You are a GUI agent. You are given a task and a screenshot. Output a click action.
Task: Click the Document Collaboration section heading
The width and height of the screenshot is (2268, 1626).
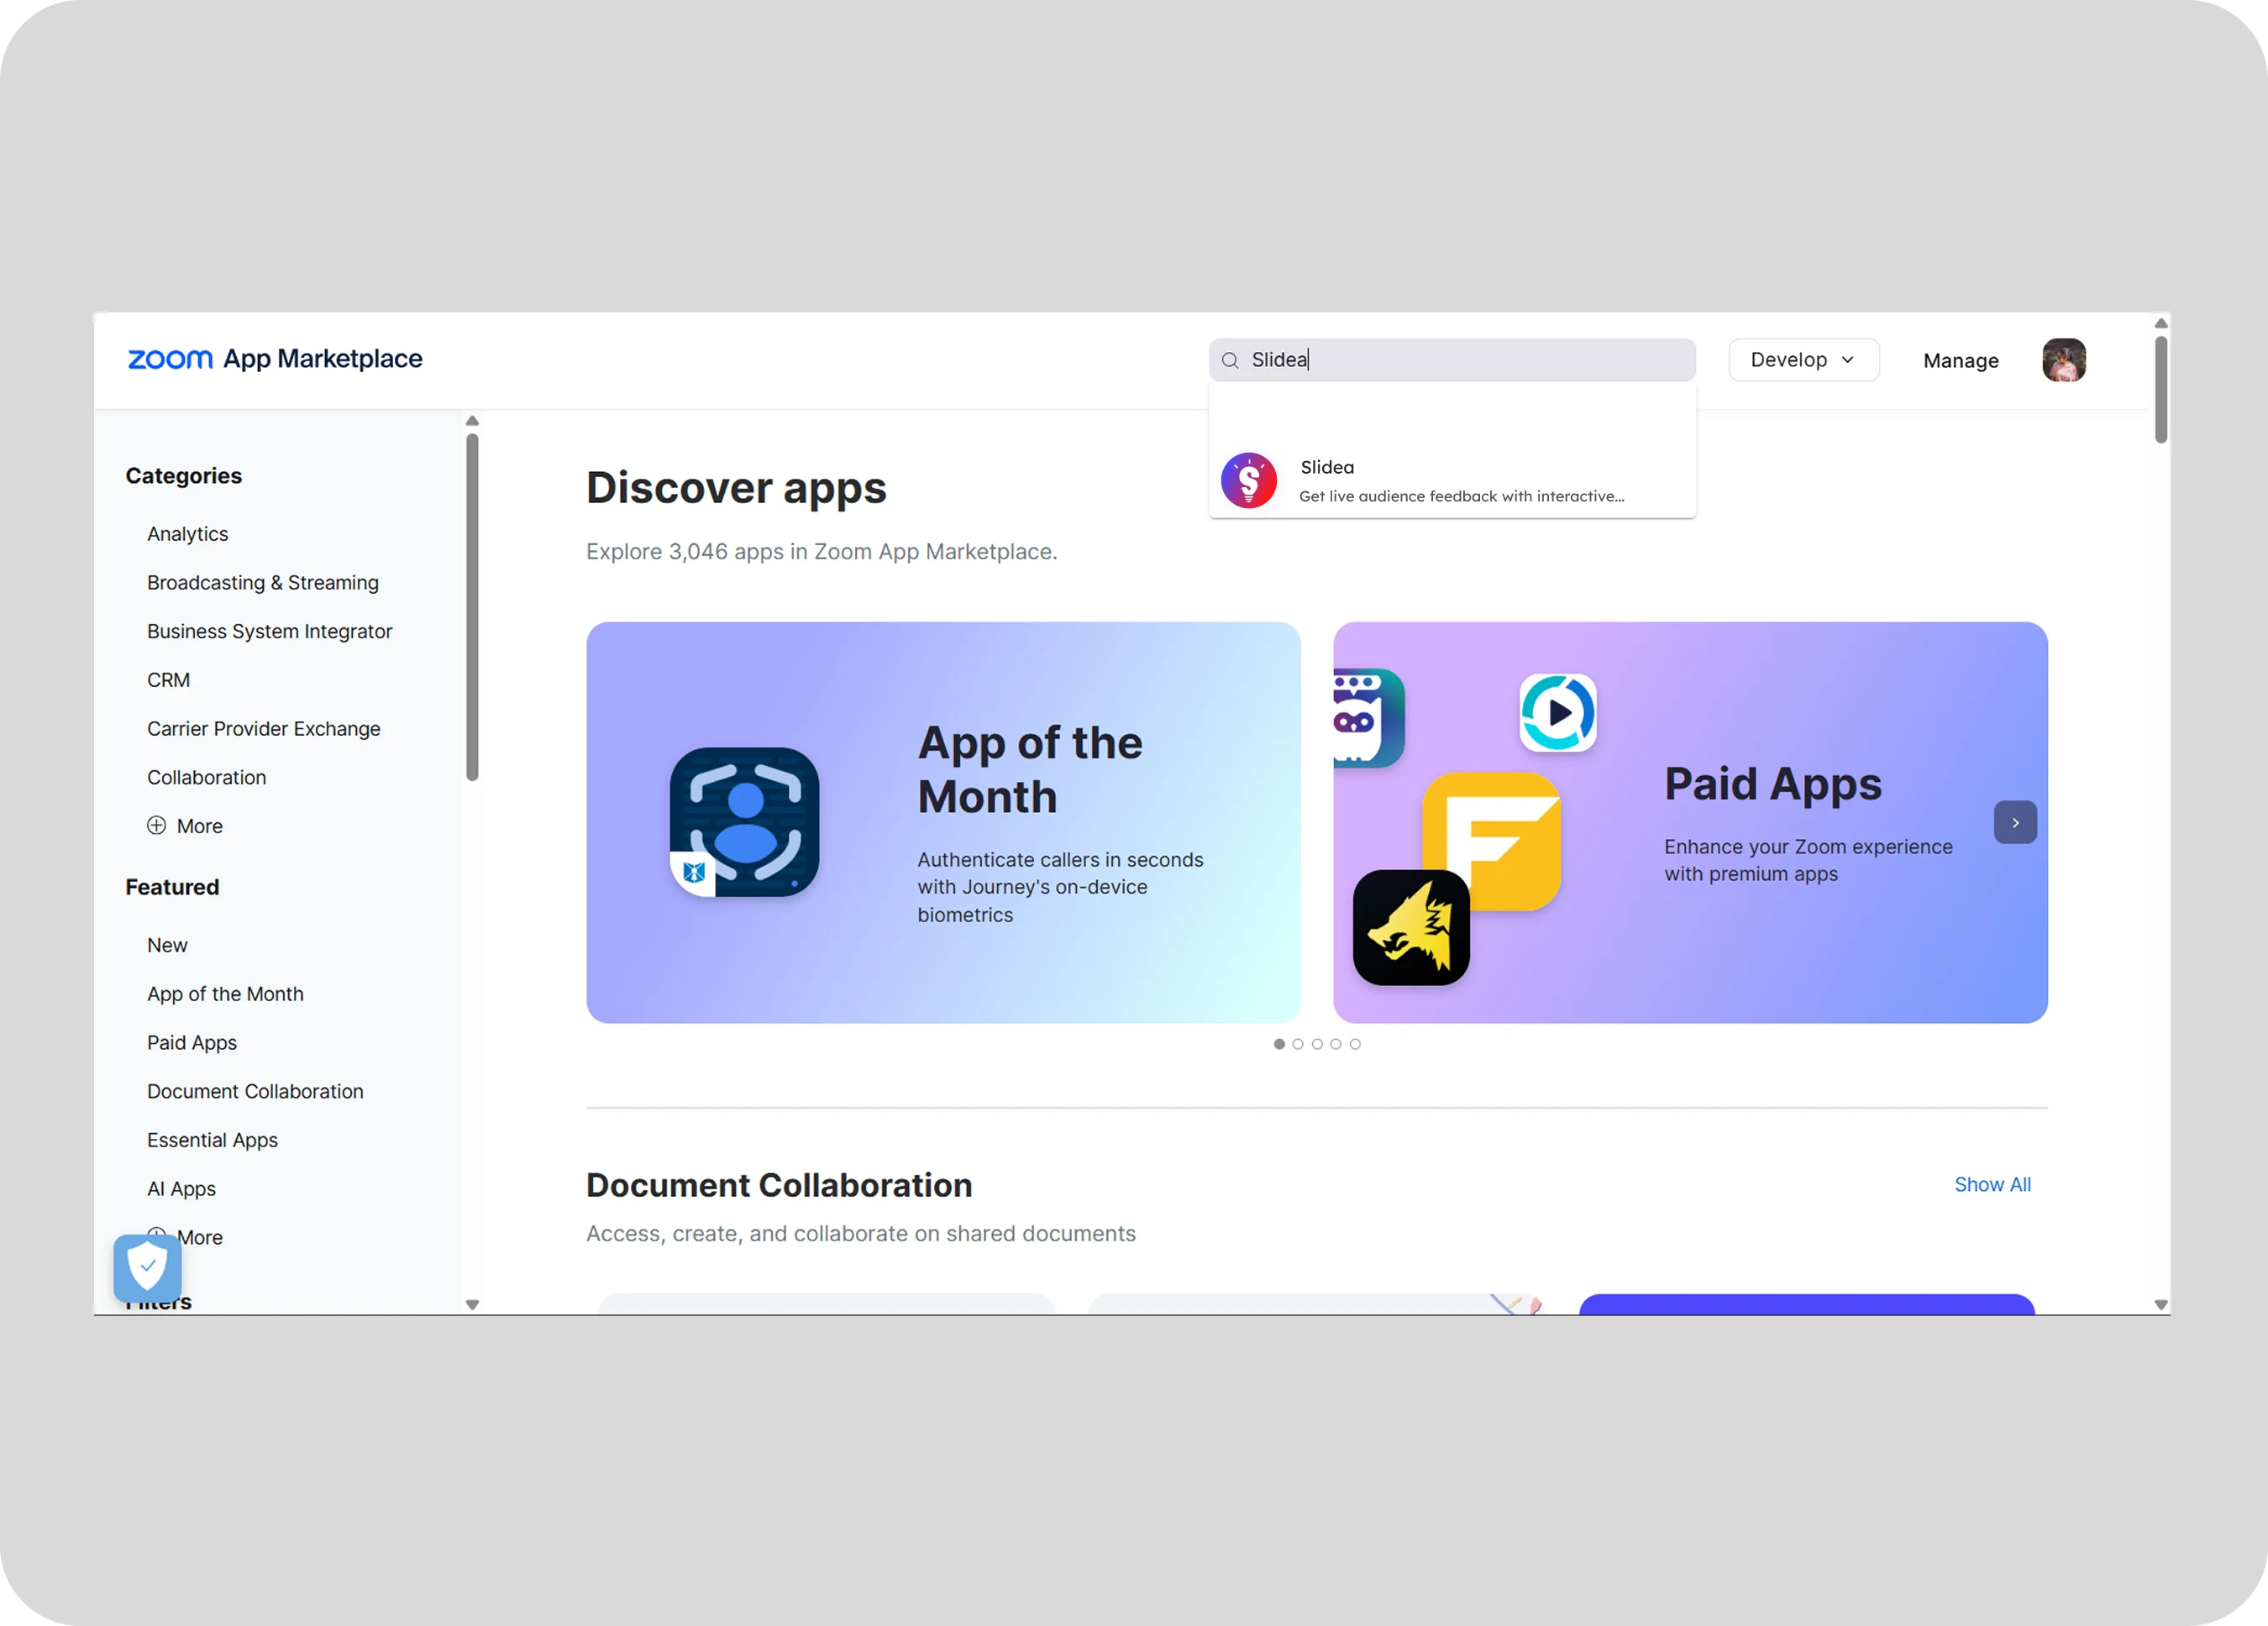coord(779,1186)
